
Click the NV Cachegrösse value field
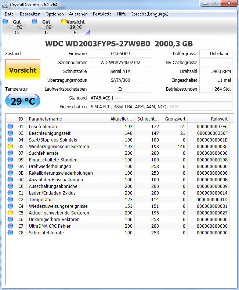coord(216,63)
